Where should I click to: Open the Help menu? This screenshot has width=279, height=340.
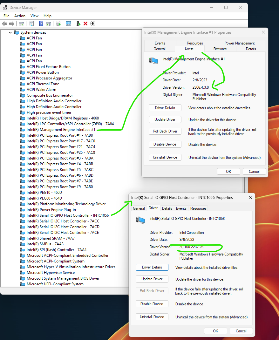point(47,16)
